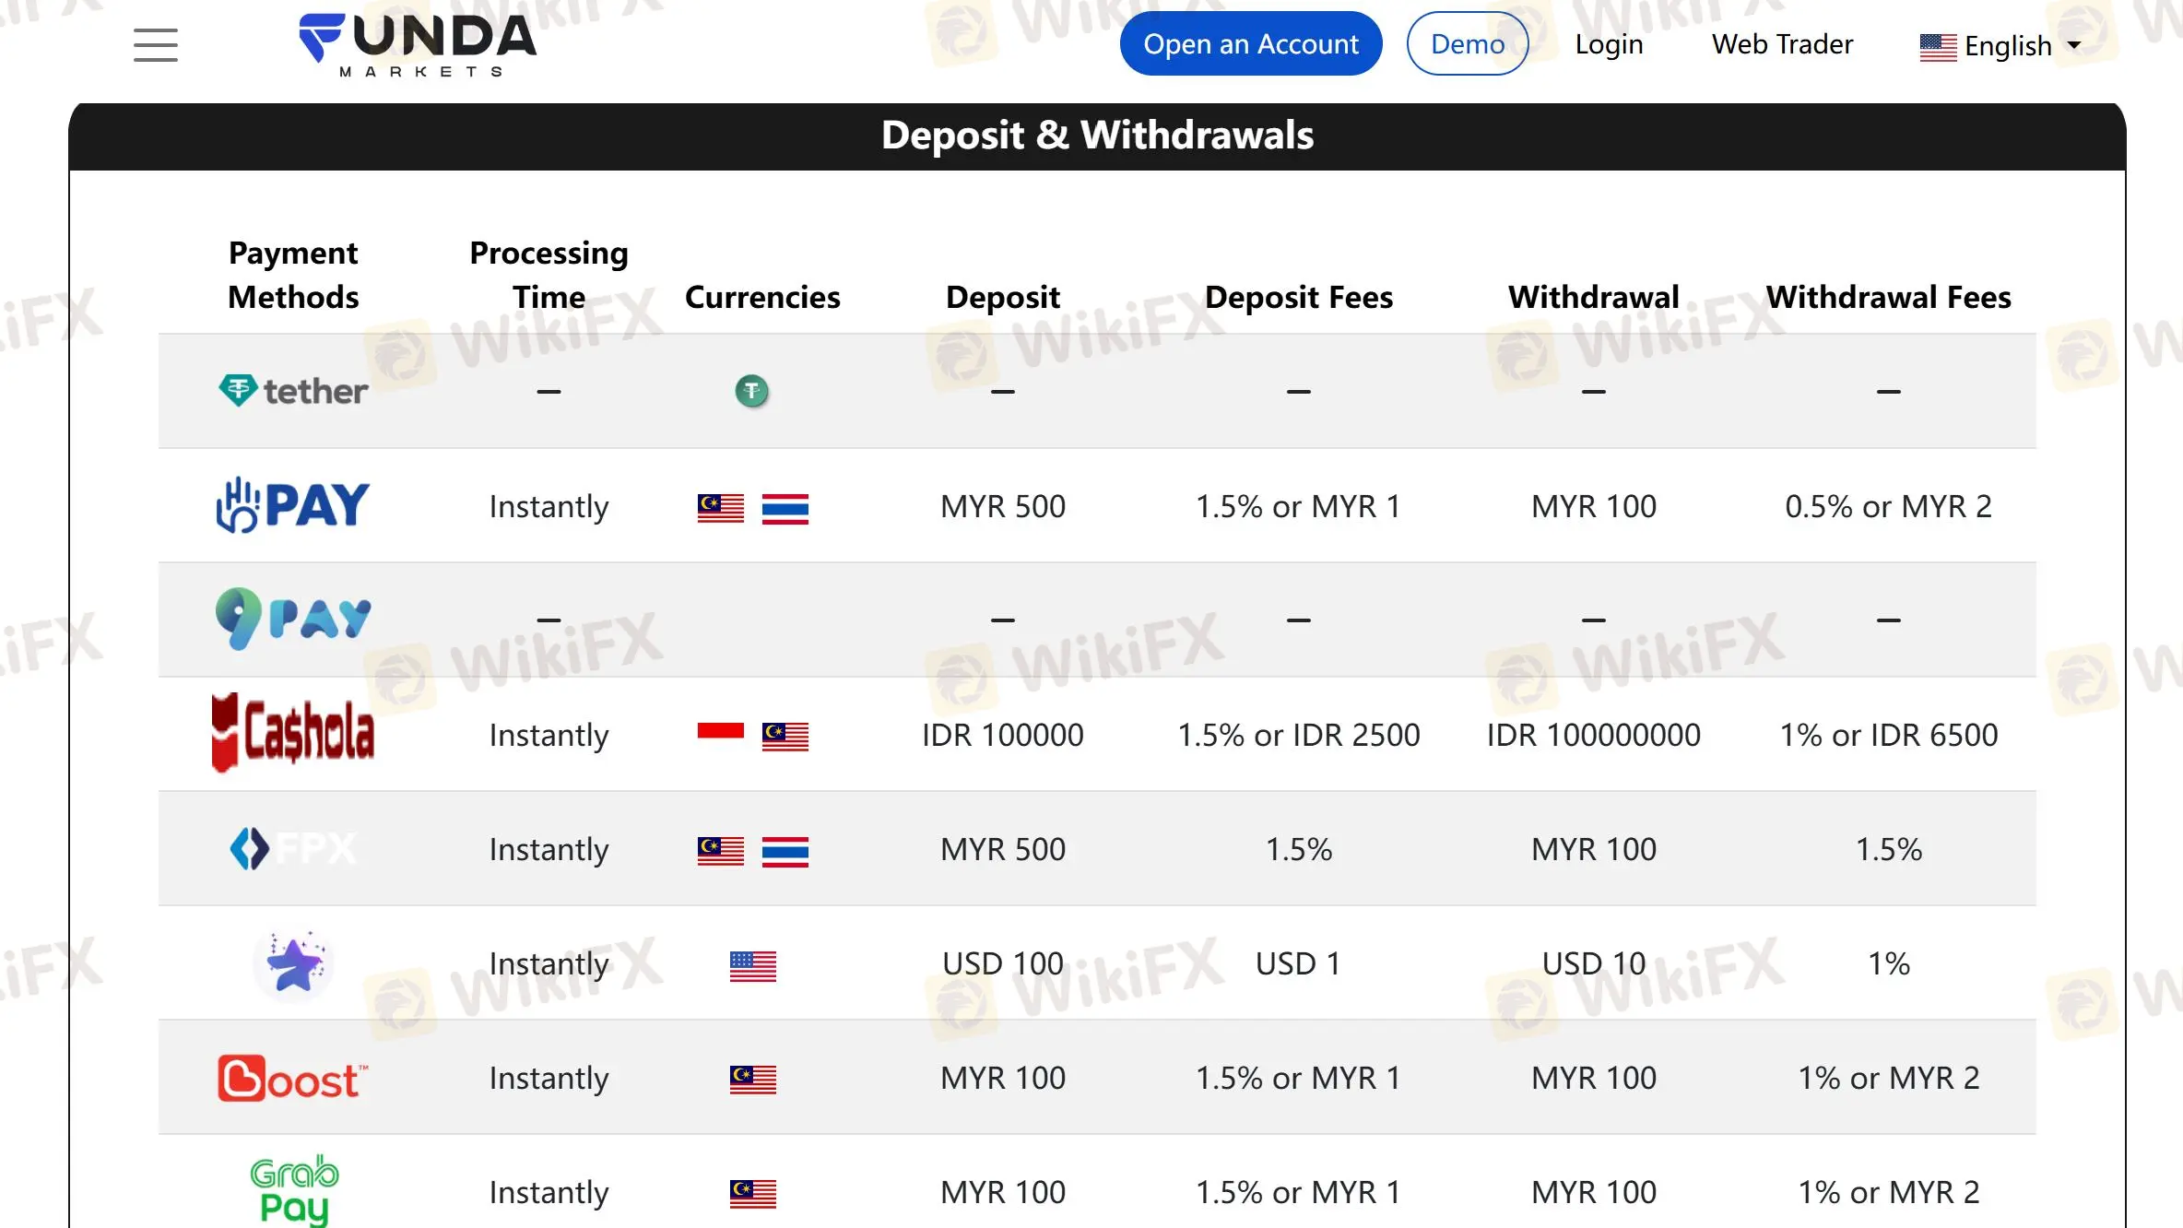Viewport: 2183px width, 1228px height.
Task: Click the Payment Methods column header
Action: click(293, 275)
